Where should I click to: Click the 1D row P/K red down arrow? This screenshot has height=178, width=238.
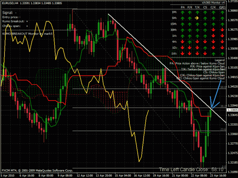(x=190, y=48)
